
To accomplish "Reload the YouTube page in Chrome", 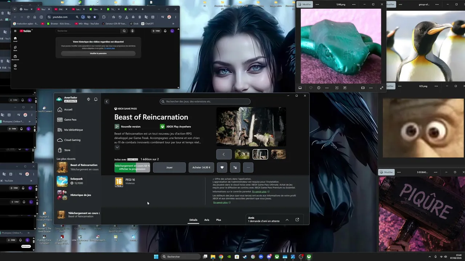I will [28, 17].
